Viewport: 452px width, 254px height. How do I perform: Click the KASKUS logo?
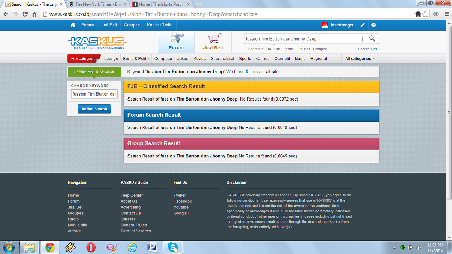pyautogui.click(x=97, y=43)
